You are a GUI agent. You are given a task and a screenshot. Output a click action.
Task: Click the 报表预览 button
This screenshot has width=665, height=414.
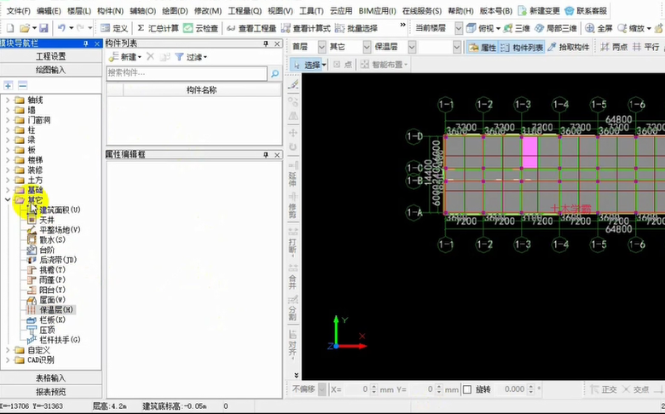(51, 392)
